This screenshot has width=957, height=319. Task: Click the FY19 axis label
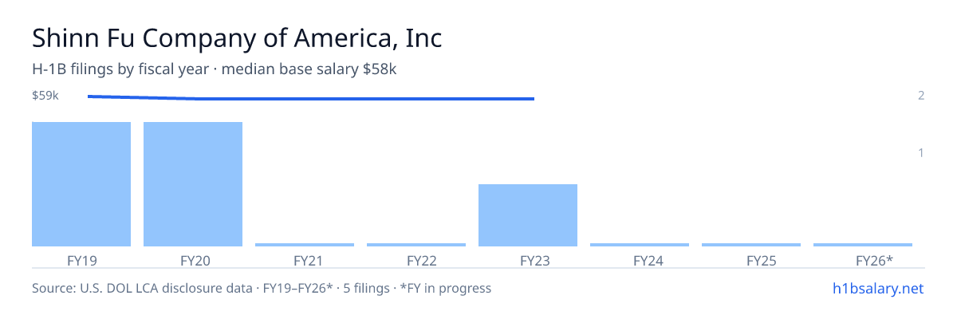click(81, 260)
